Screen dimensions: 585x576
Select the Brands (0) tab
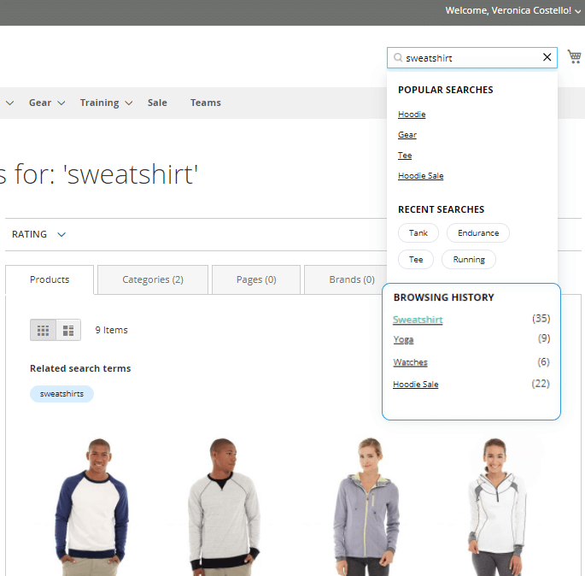point(351,279)
